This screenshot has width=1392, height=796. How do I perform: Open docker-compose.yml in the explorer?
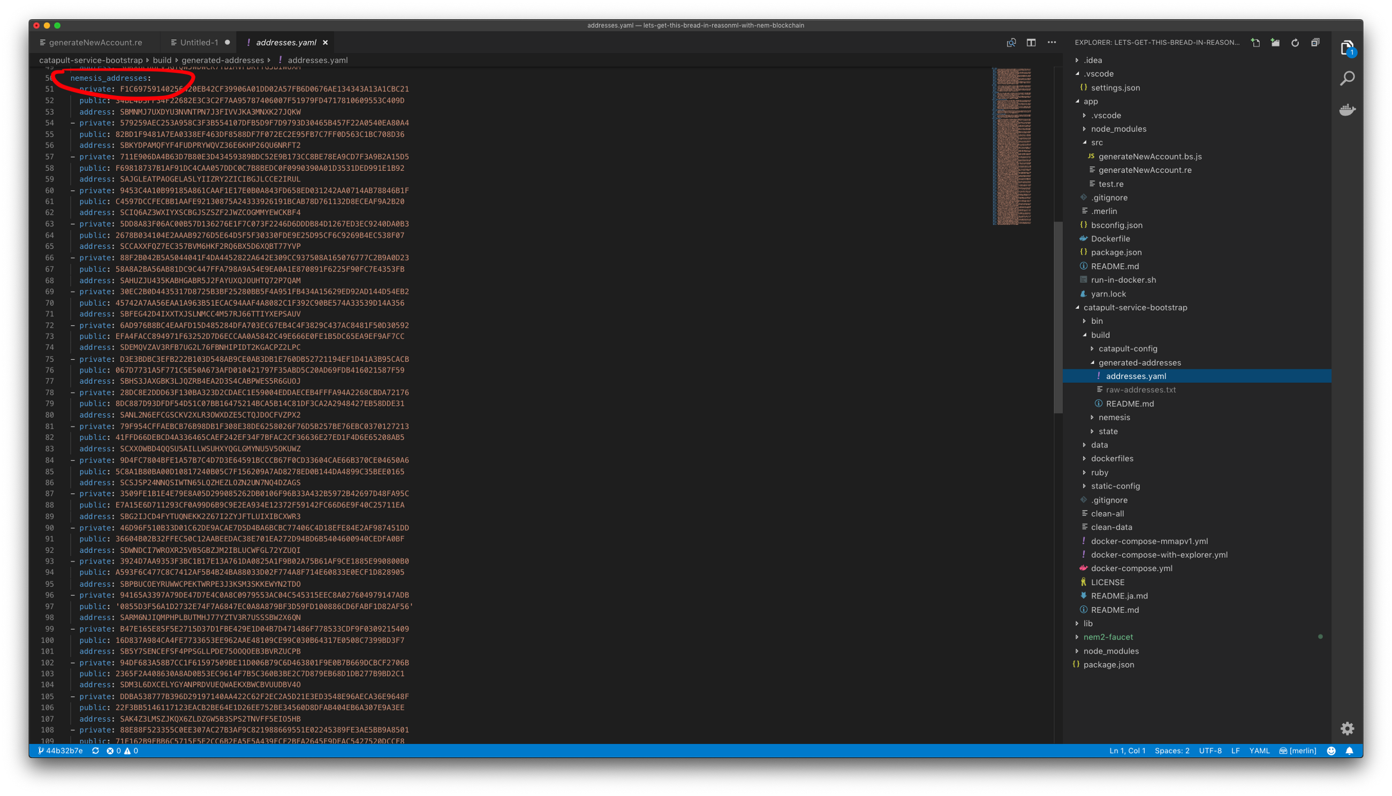coord(1131,568)
